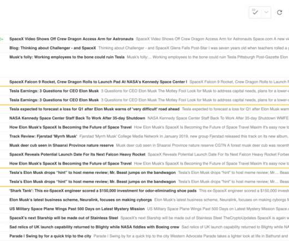Select 'US Military Space Plane Wings Past 500 Days'

click(144, 209)
